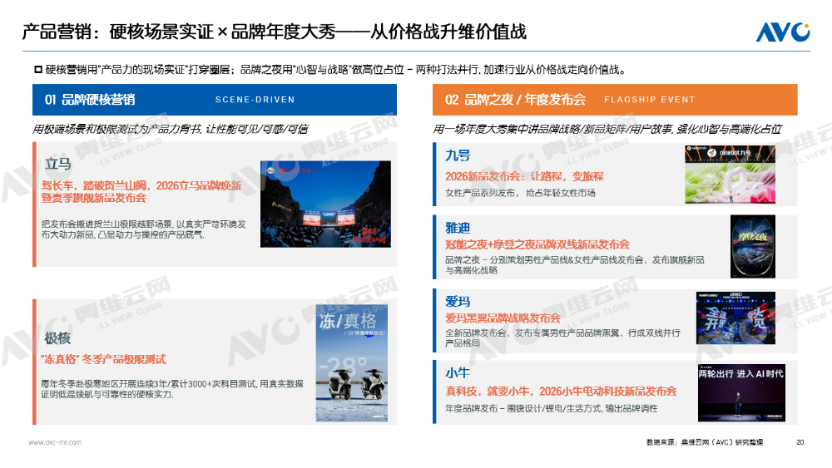The image size is (832, 468).
Task: Click the description '把发布会搬进贺兰山极限越野场景'
Action: [144, 229]
